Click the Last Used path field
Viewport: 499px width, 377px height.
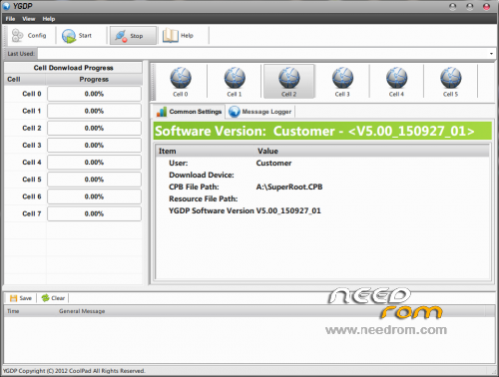coord(262,54)
